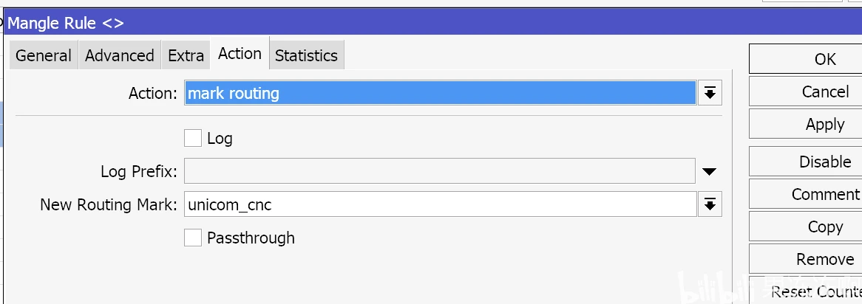
Task: Toggle the Passthrough checkbox
Action: point(193,238)
